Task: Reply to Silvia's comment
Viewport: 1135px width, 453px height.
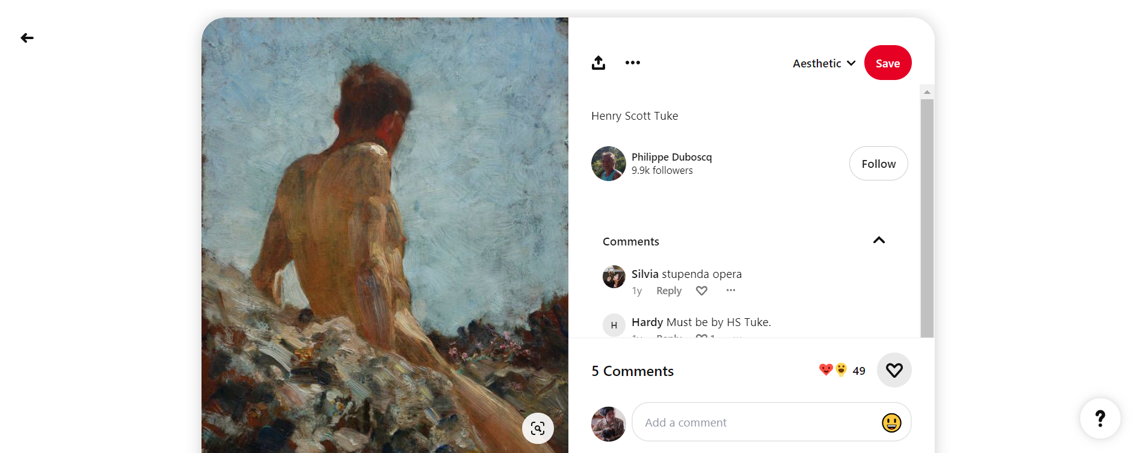Action: 669,291
